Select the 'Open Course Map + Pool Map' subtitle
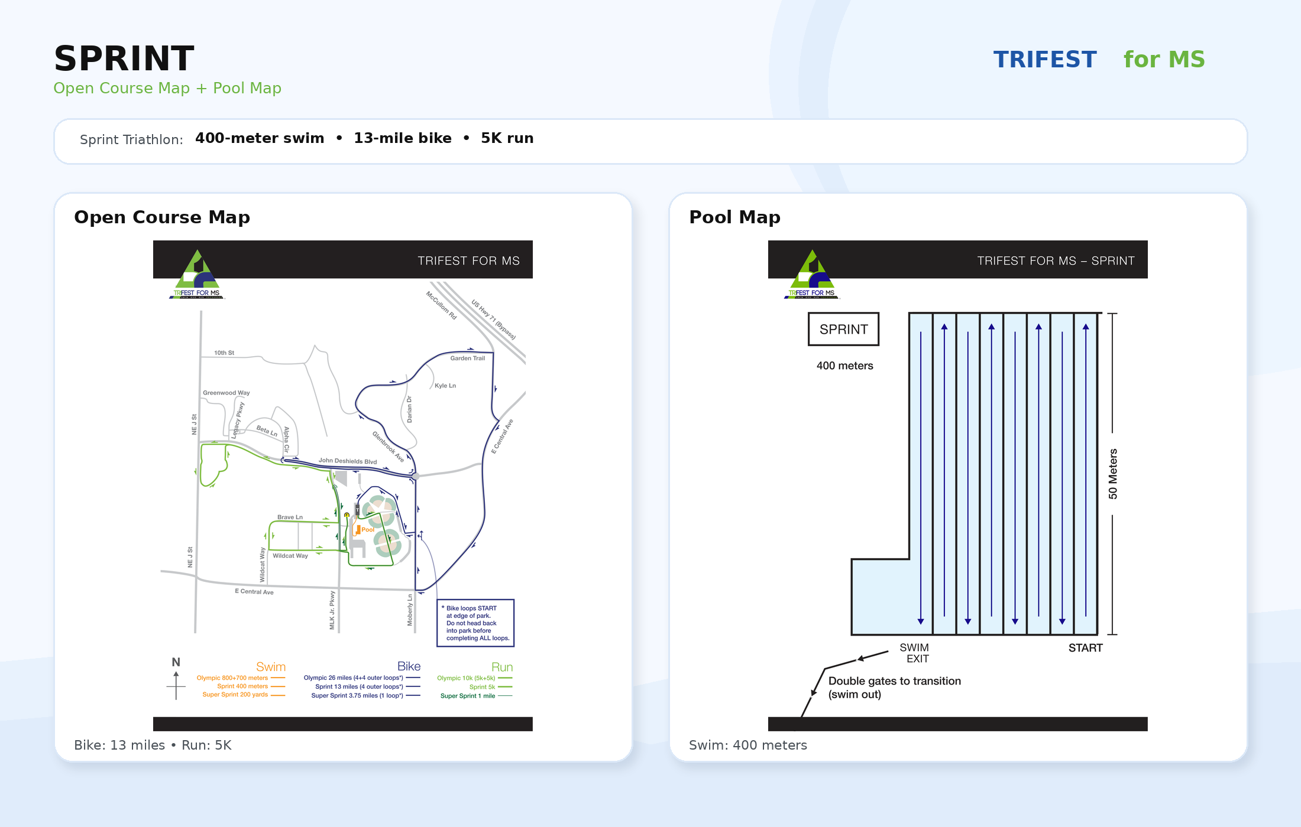The image size is (1301, 827). pyautogui.click(x=167, y=88)
